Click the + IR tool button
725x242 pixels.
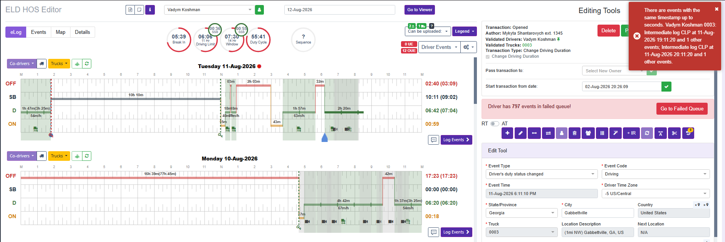pos(631,133)
